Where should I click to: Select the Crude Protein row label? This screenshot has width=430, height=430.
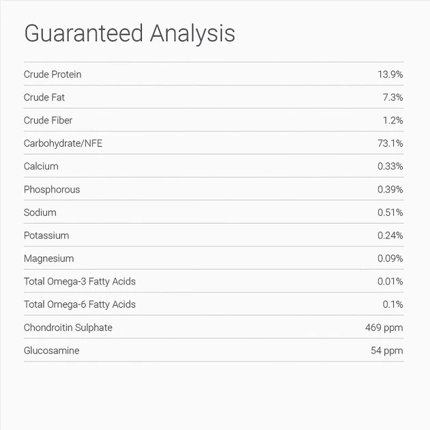click(53, 74)
